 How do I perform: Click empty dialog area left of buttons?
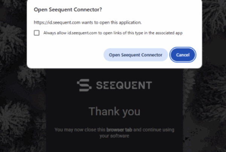[x=64, y=55]
